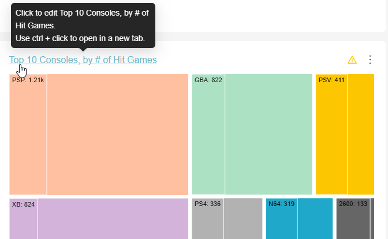Click the unlabeled light gray PS4 block
The width and height of the screenshot is (388, 239).
coord(243,219)
